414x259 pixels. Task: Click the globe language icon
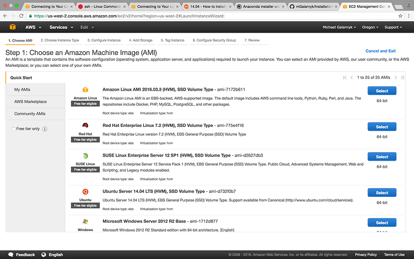(x=43, y=254)
